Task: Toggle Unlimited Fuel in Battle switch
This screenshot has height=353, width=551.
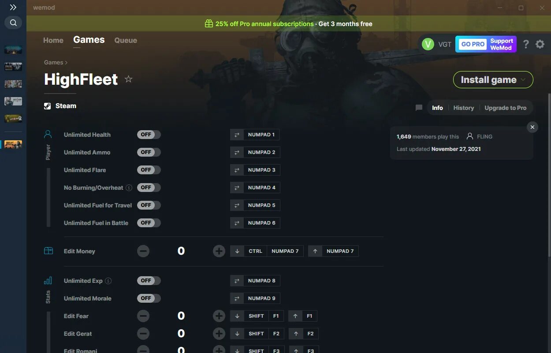Action: pos(149,223)
